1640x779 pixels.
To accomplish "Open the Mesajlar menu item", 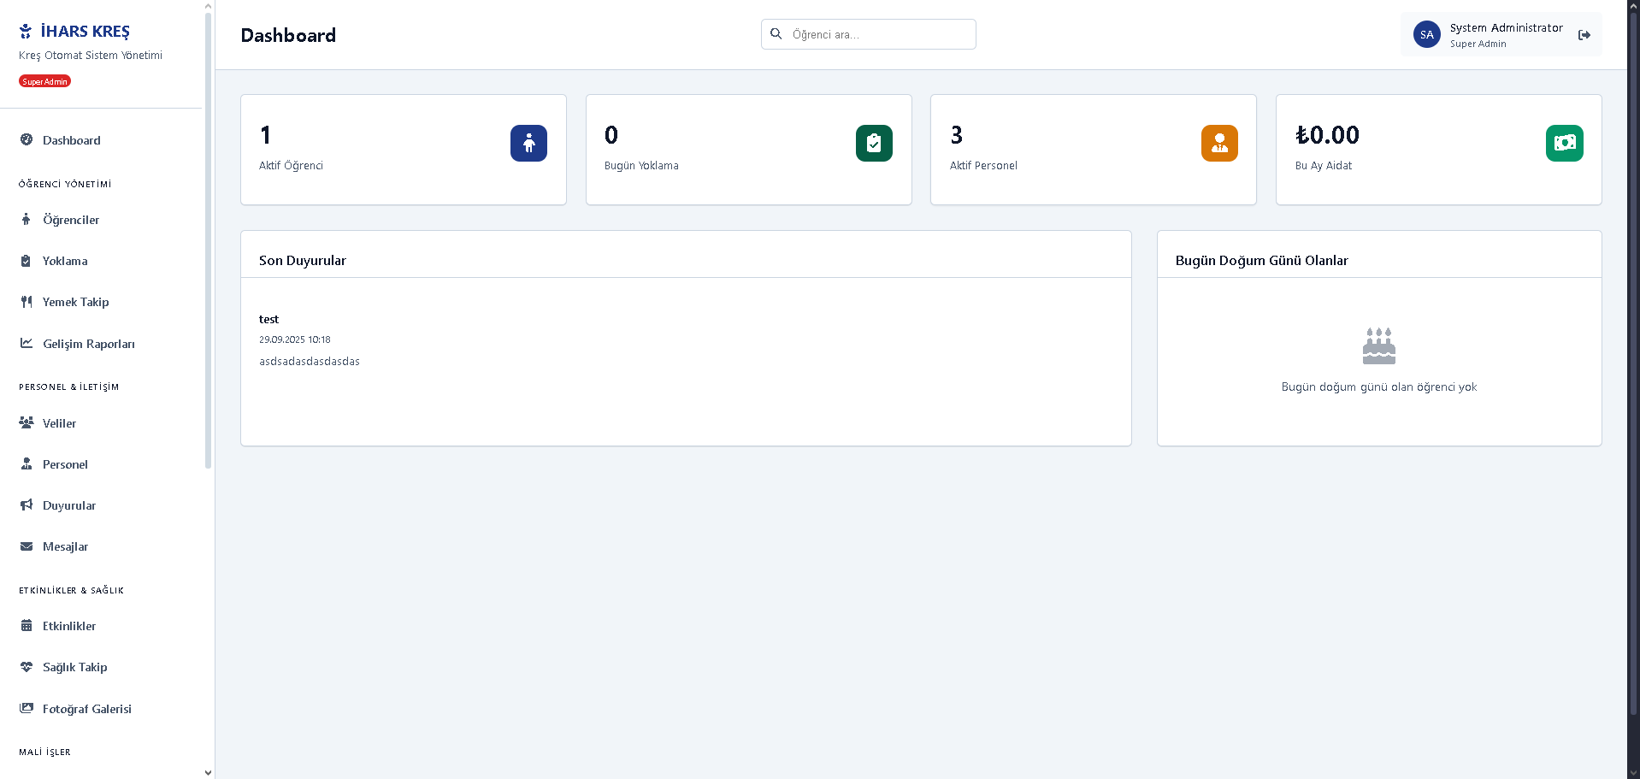I will pyautogui.click(x=65, y=546).
